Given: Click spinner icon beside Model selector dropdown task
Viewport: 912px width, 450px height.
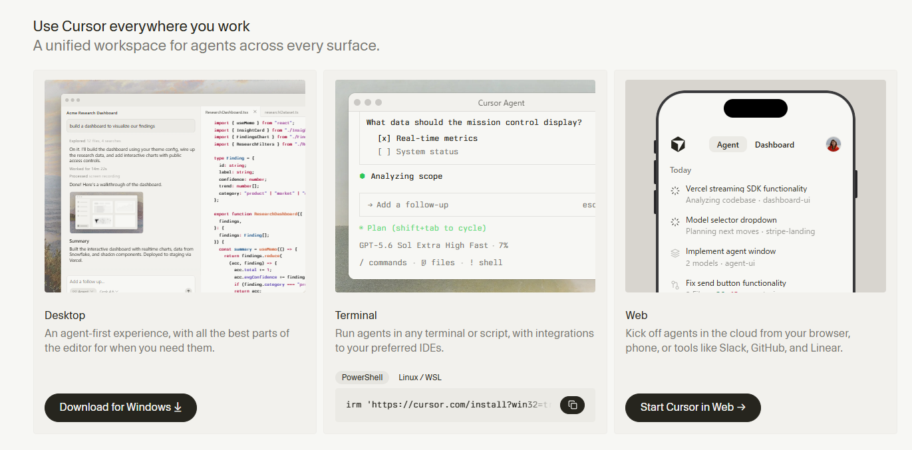Looking at the screenshot, I should coord(675,222).
